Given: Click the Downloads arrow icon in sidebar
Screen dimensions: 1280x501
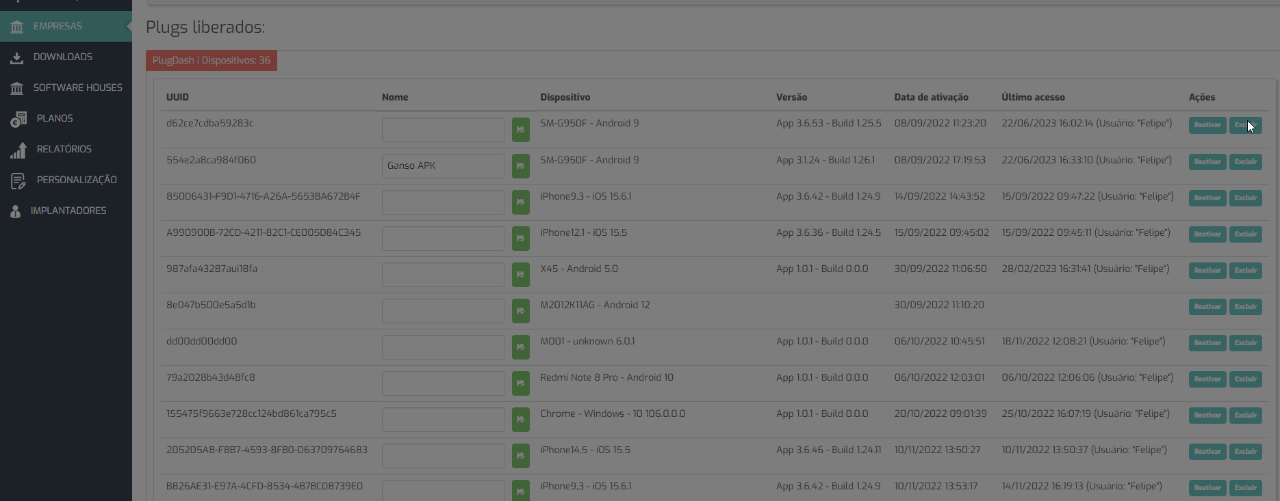Looking at the screenshot, I should [x=17, y=57].
